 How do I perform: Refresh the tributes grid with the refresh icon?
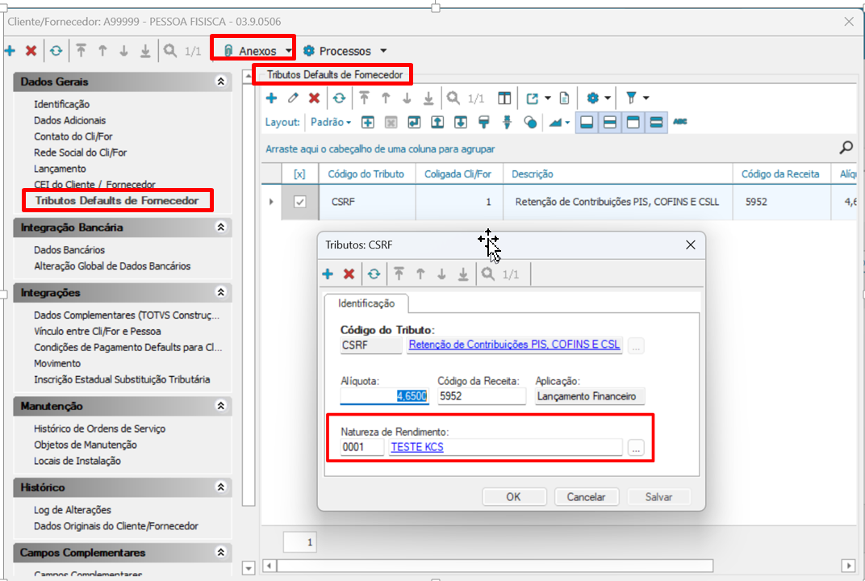tap(338, 98)
